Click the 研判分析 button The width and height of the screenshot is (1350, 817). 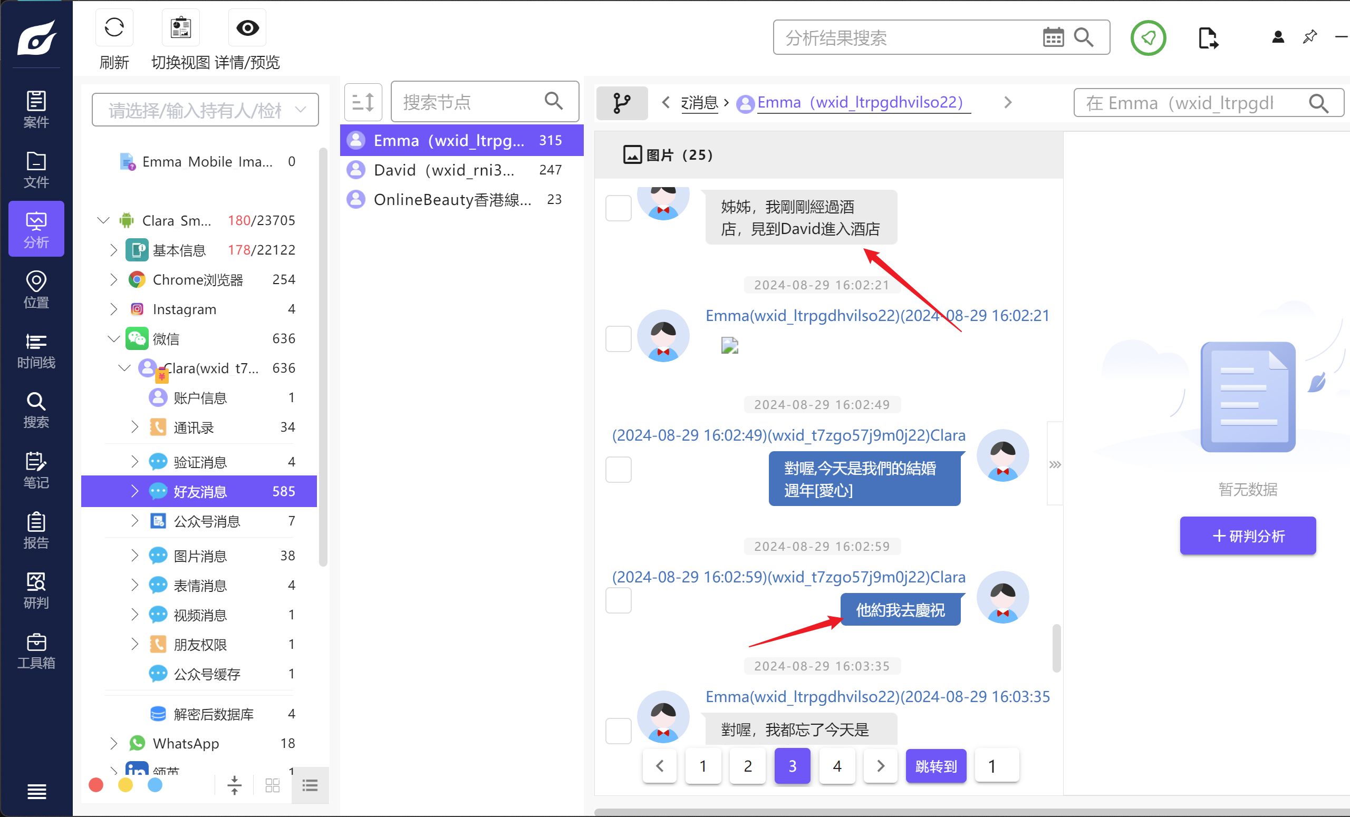(1247, 536)
